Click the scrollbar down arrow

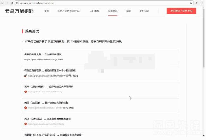point(203,136)
